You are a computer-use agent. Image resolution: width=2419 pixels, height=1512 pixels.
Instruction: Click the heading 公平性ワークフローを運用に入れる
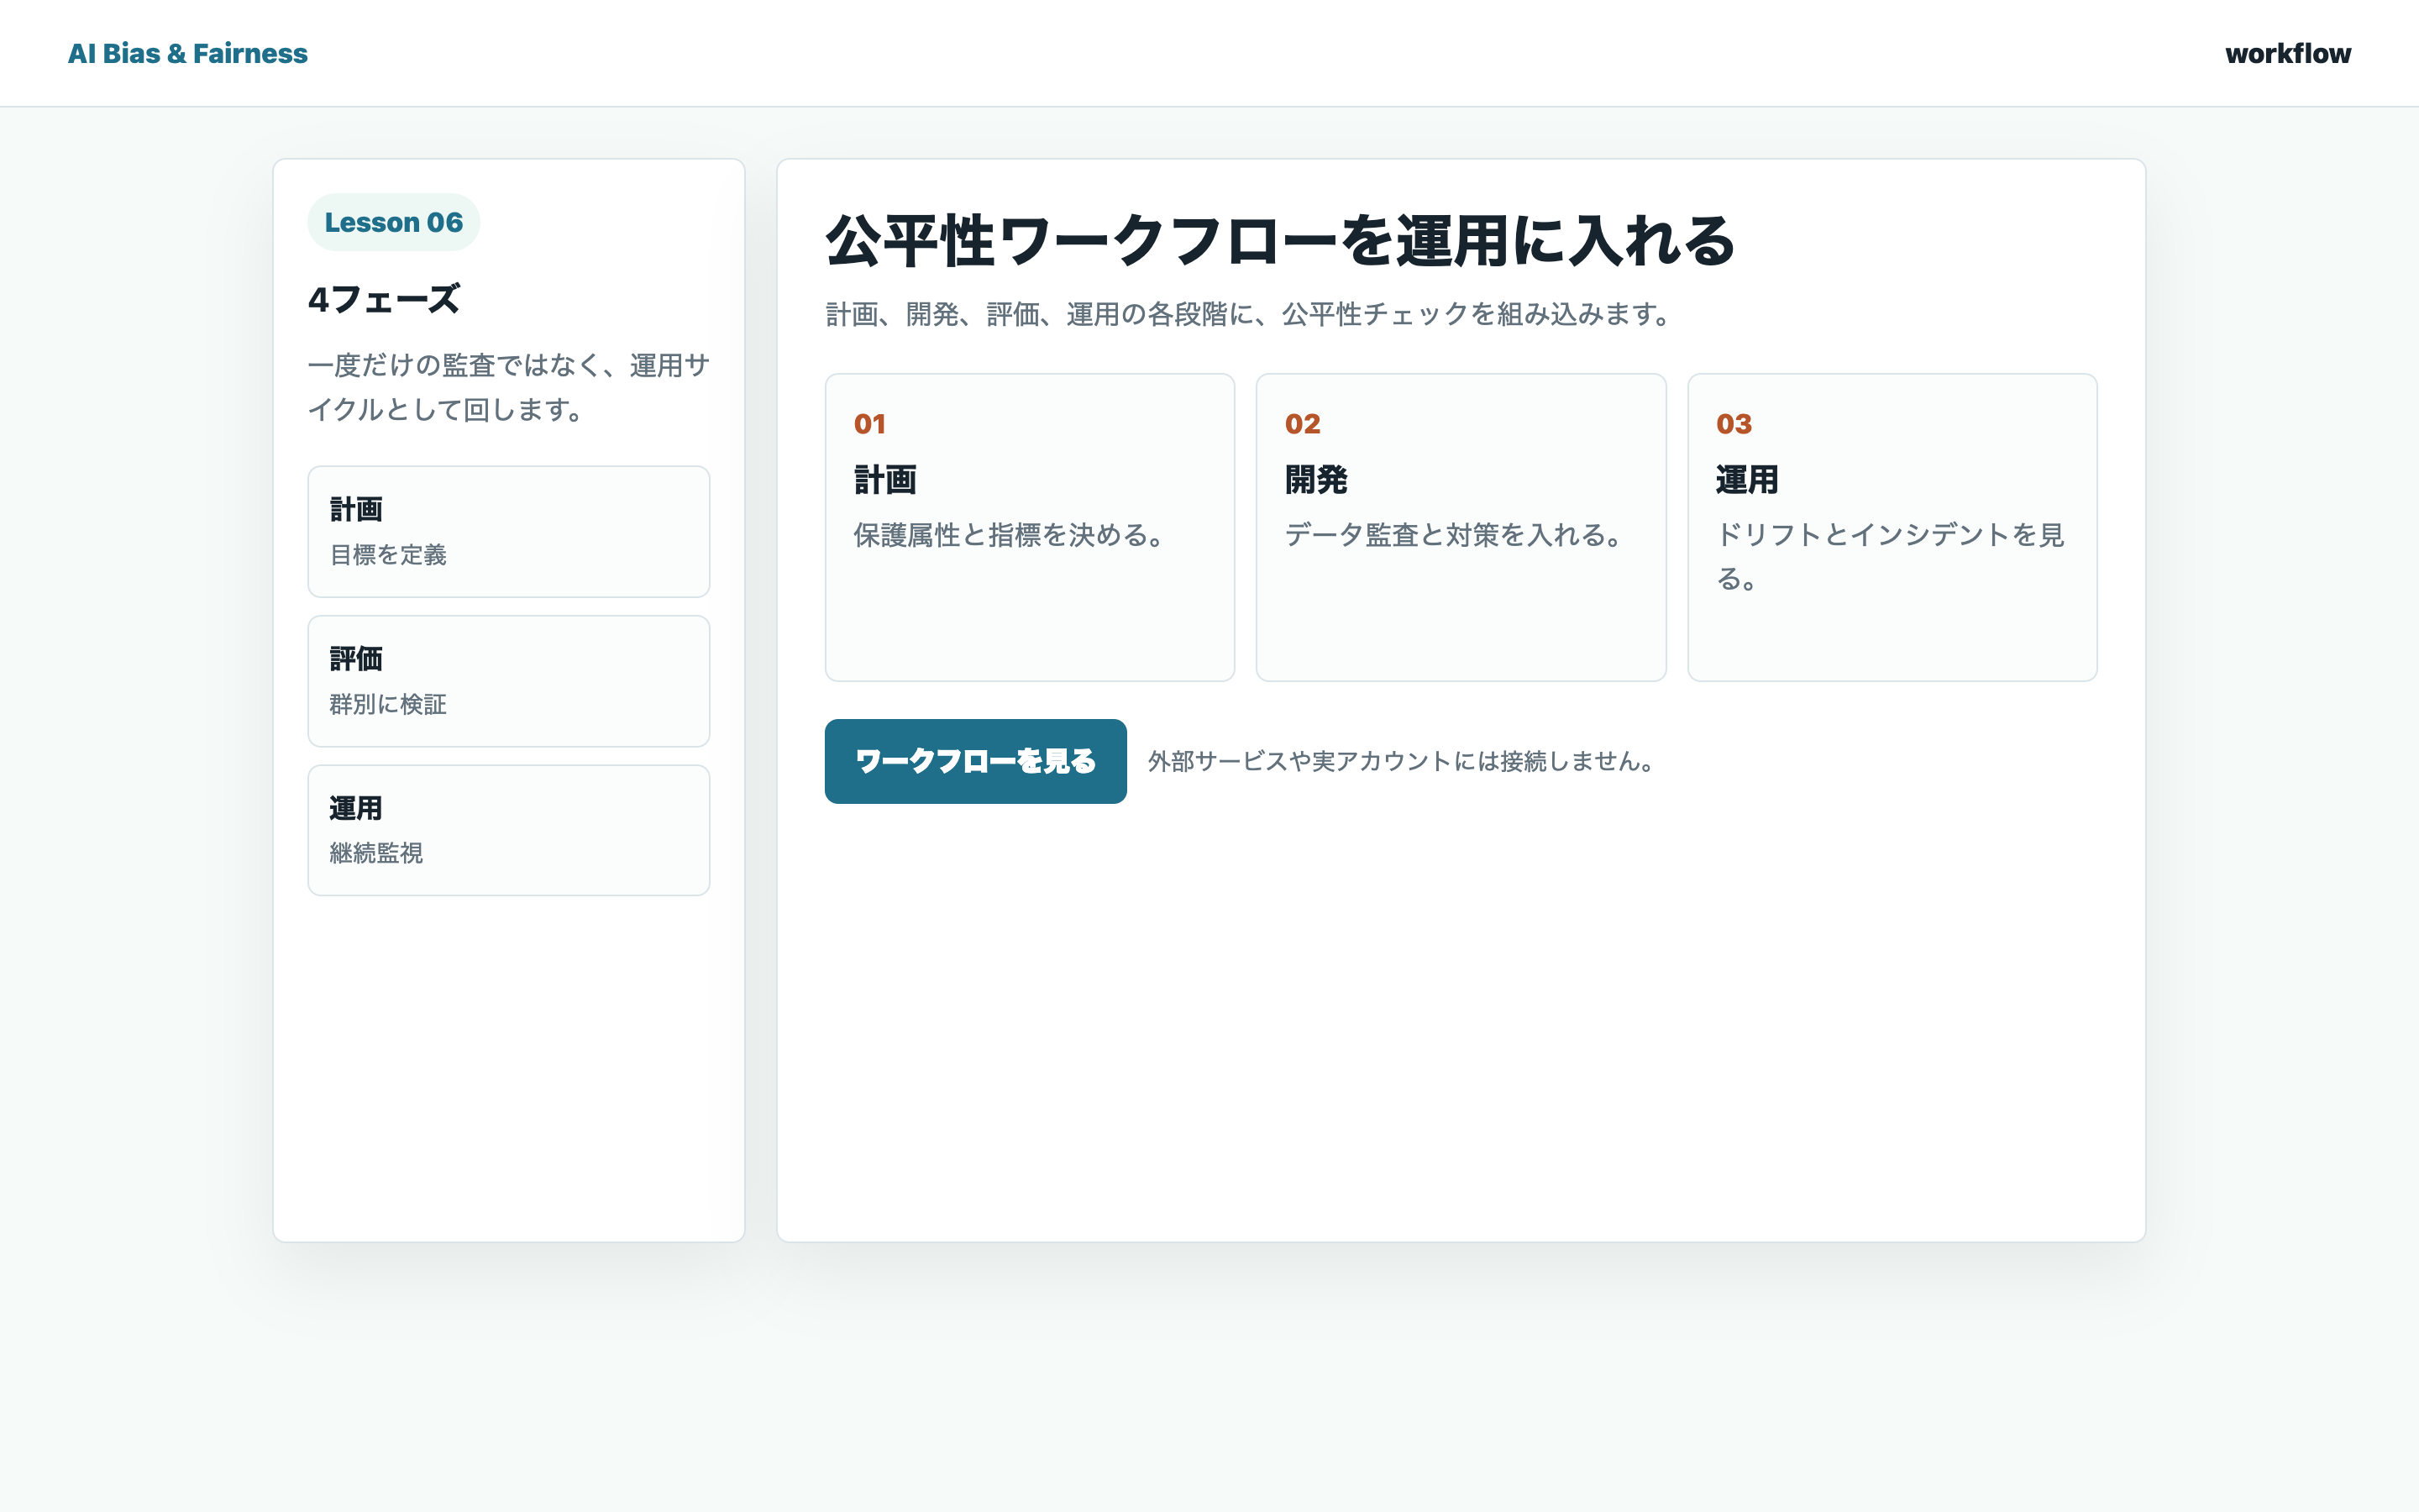click(1280, 241)
